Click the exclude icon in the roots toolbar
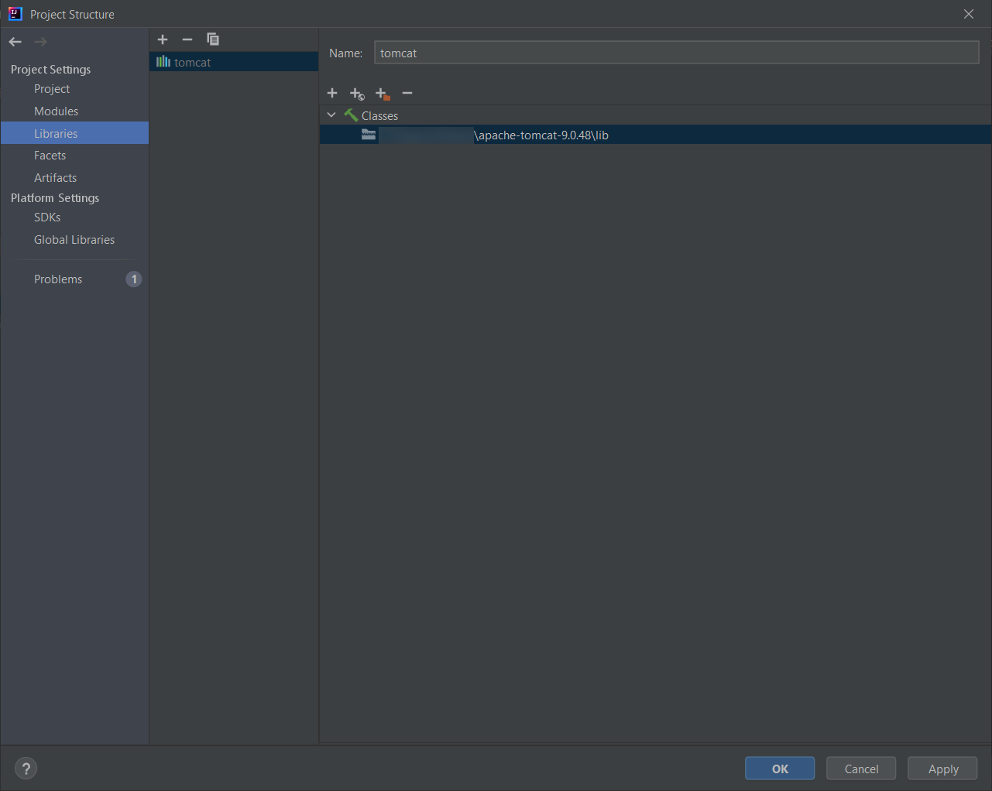The height and width of the screenshot is (791, 992). click(383, 94)
